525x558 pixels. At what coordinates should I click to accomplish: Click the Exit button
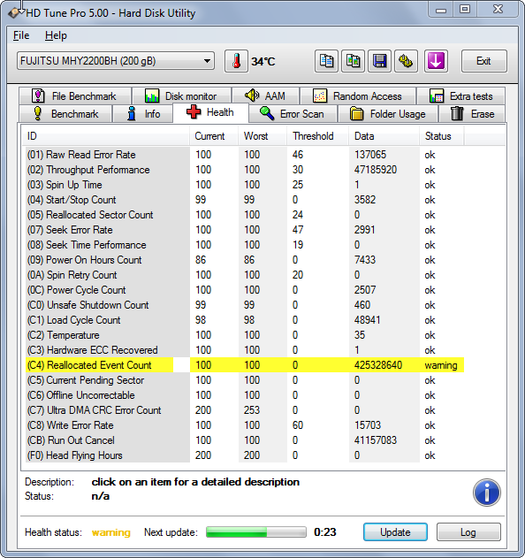pyautogui.click(x=483, y=61)
